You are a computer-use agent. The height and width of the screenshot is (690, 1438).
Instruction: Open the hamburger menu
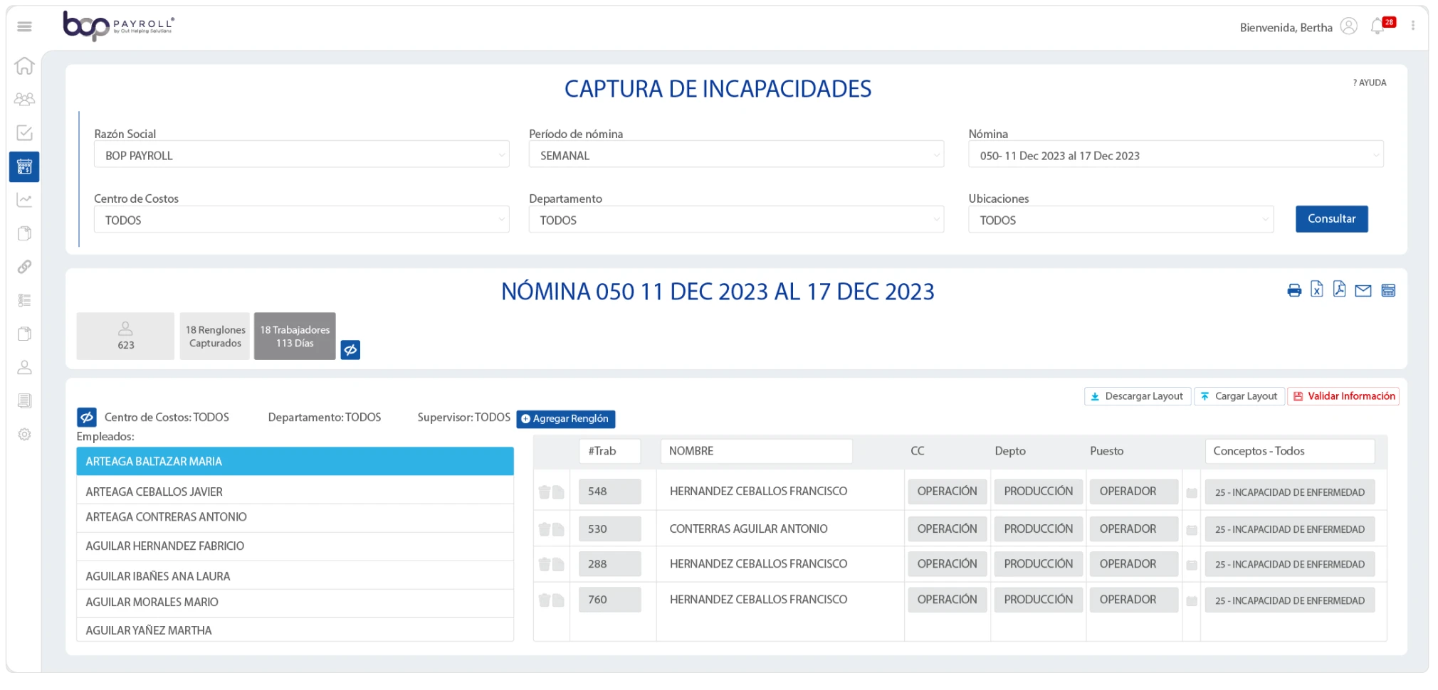24,26
